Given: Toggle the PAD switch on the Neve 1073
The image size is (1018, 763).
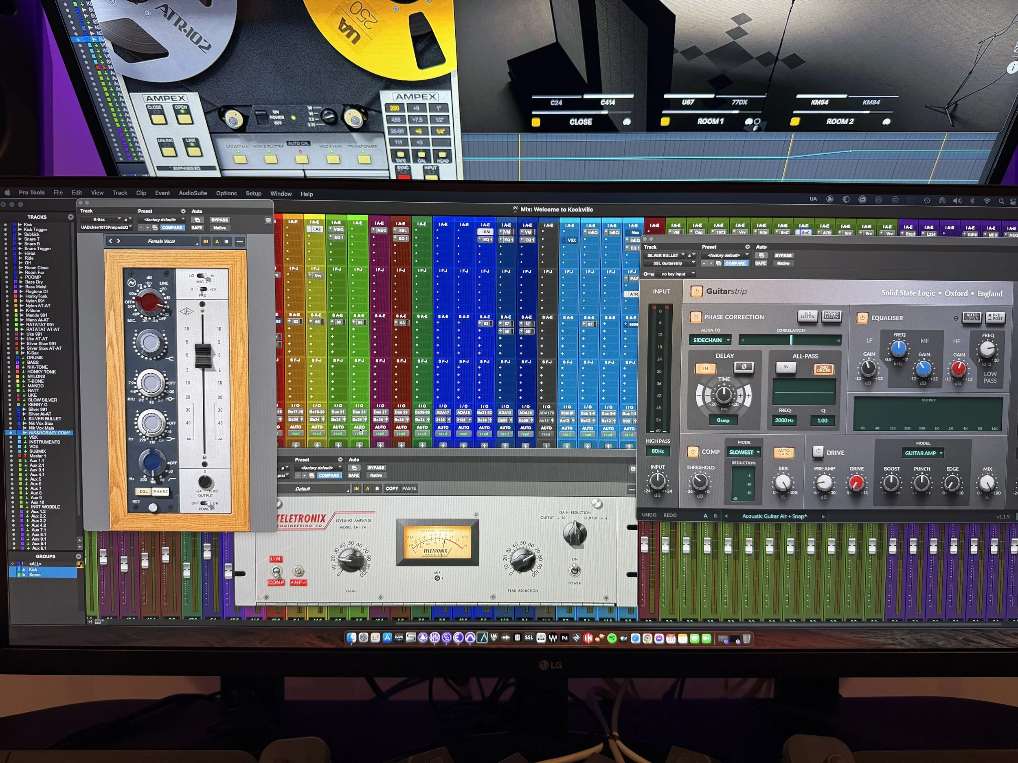Looking at the screenshot, I should click(x=202, y=289).
